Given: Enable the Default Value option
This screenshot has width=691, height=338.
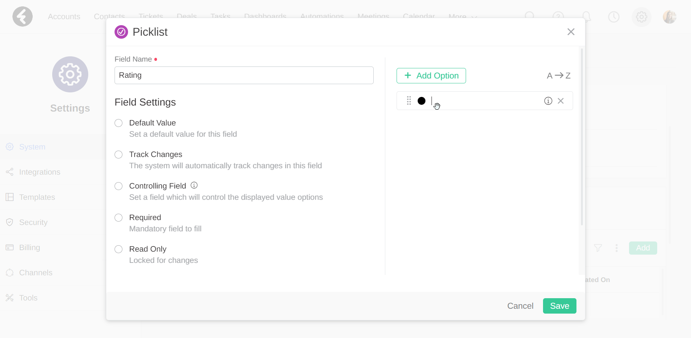Looking at the screenshot, I should click(119, 123).
